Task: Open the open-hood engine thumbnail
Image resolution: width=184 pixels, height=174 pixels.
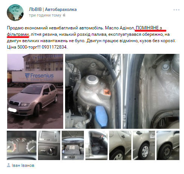Action: [73, 145]
